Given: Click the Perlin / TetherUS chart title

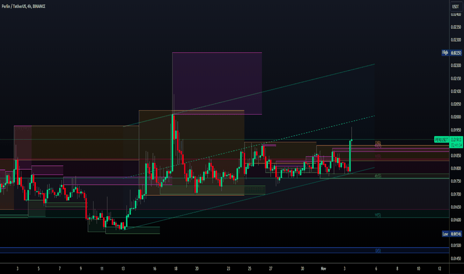Looking at the screenshot, I should tap(23, 6).
